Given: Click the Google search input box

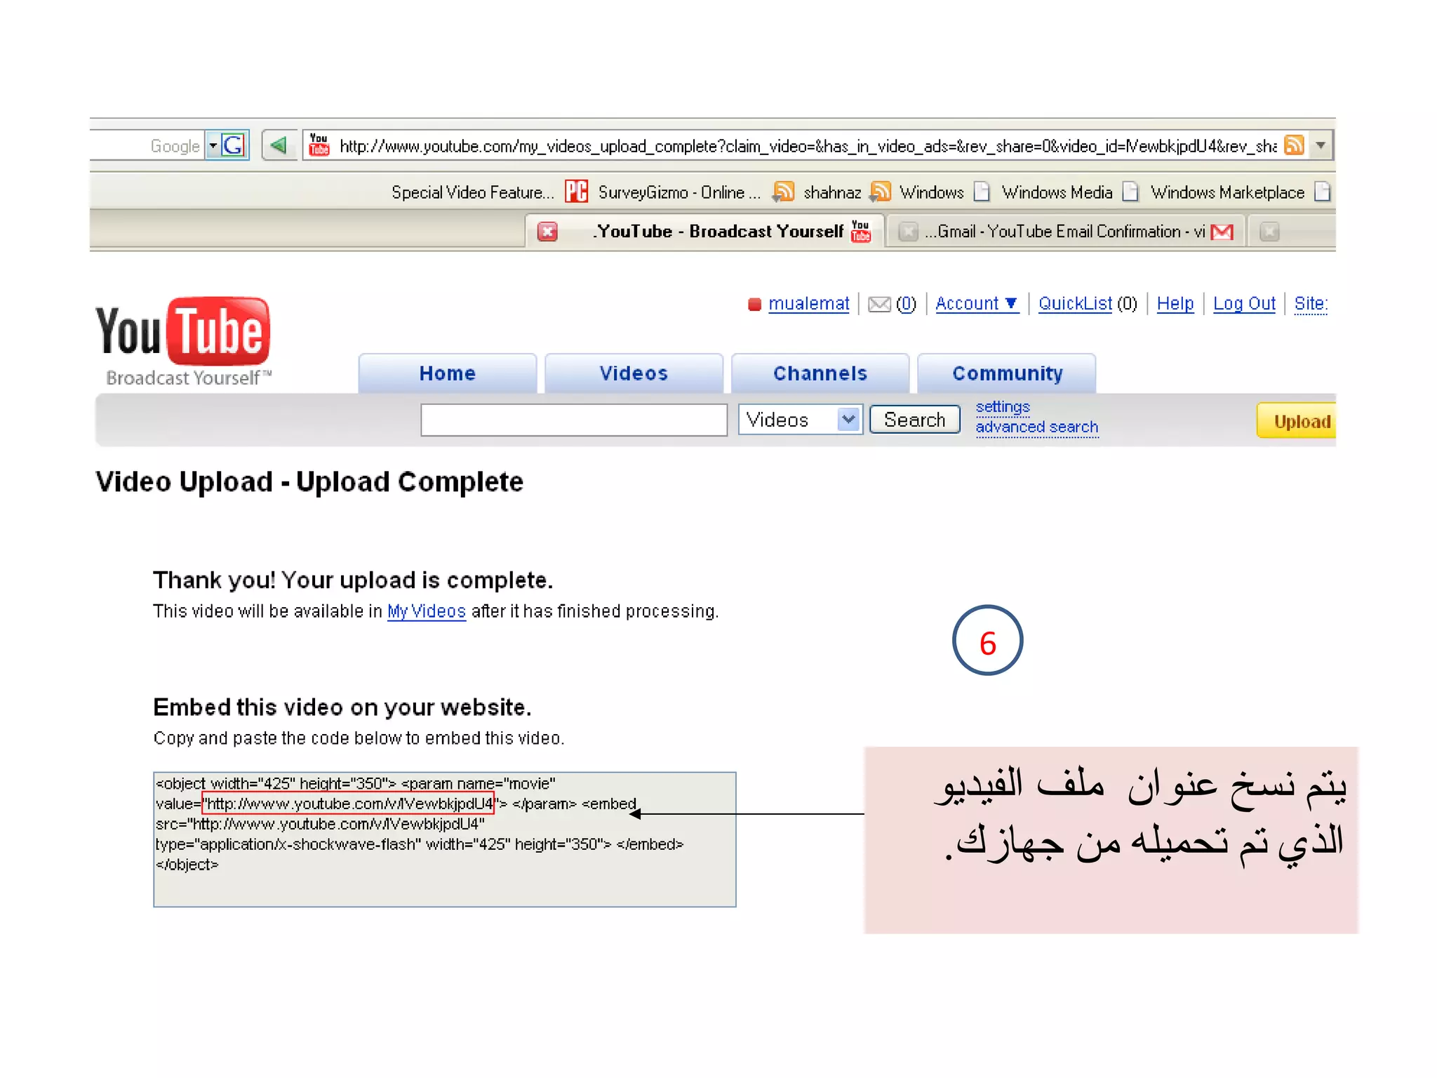Looking at the screenshot, I should pyautogui.click(x=146, y=146).
